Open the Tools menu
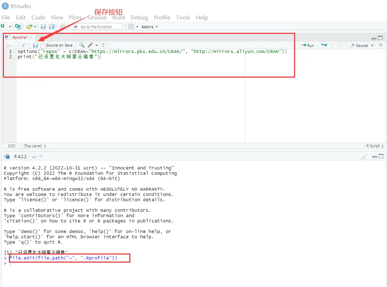 [183, 18]
